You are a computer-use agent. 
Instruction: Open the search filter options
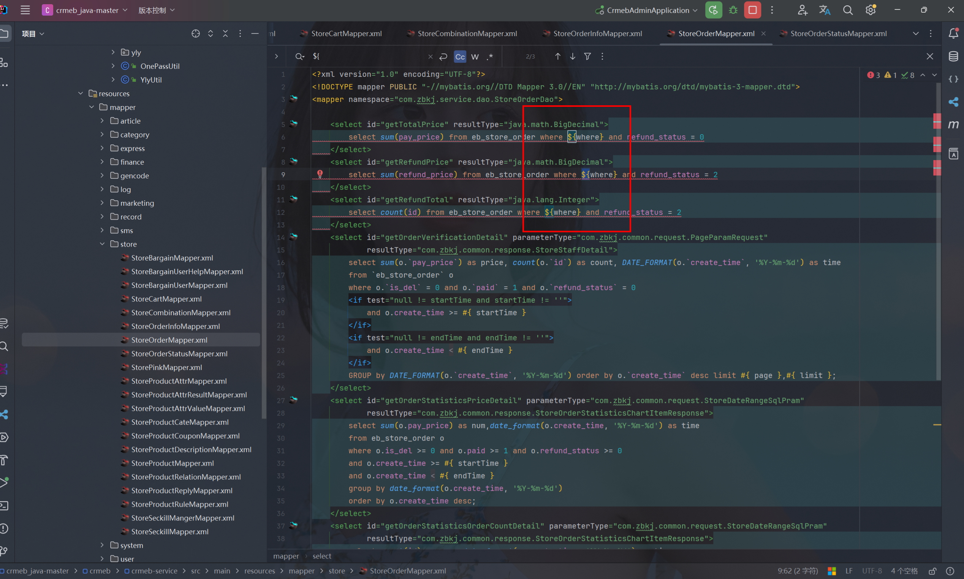tap(587, 56)
